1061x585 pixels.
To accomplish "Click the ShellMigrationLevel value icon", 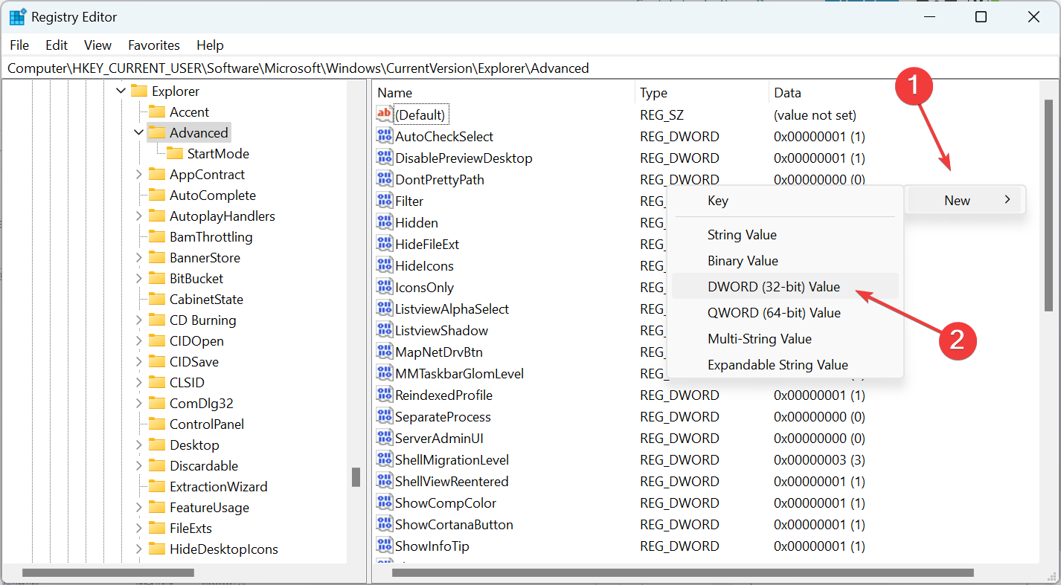I will click(x=385, y=459).
